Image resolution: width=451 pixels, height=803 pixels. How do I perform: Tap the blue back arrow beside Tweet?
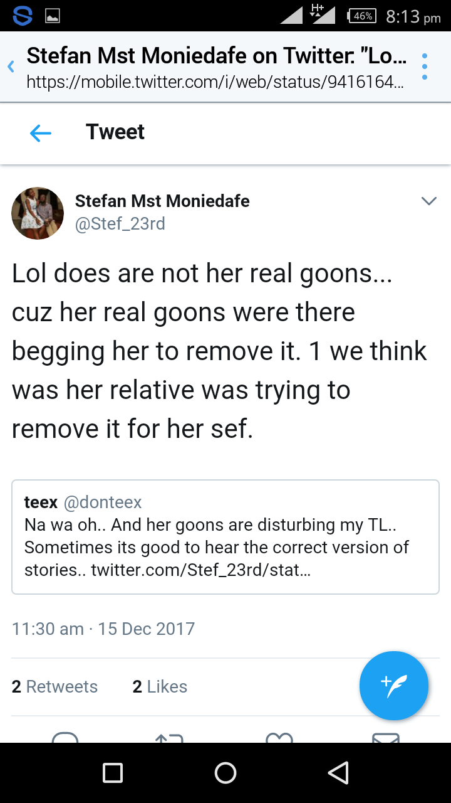pyautogui.click(x=41, y=132)
